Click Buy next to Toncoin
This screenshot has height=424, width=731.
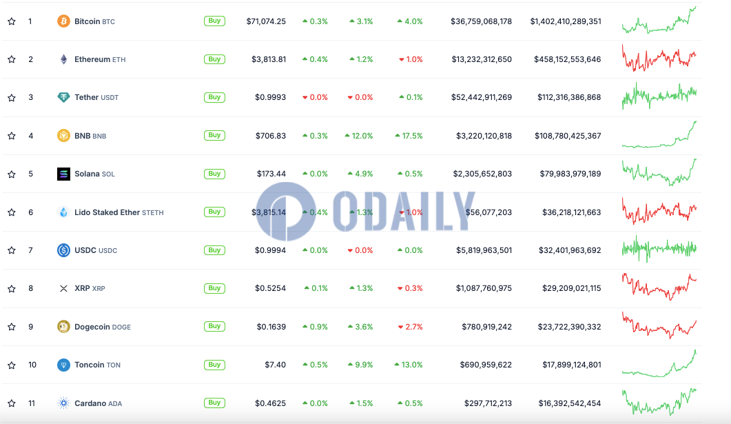point(214,365)
